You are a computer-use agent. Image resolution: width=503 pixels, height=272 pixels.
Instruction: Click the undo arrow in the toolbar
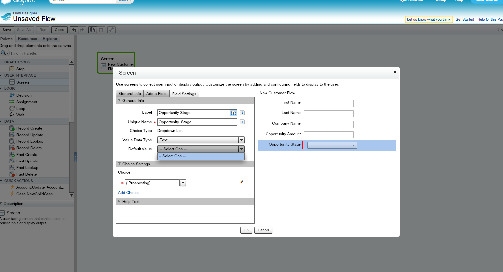click(74, 30)
